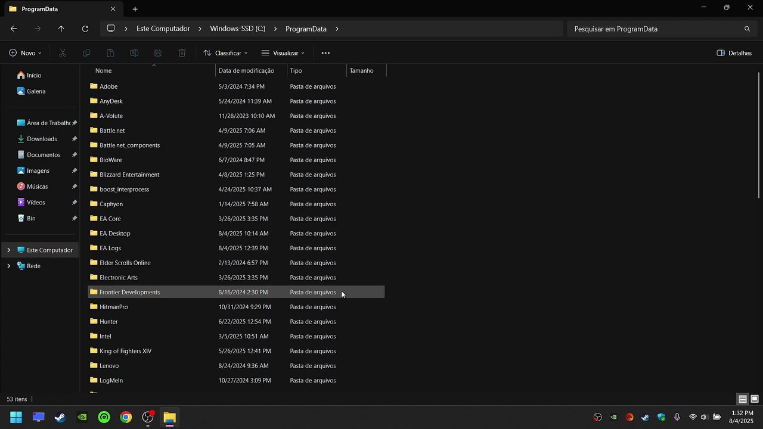Refresh the ProgramData folder view
The height and width of the screenshot is (429, 763).
tap(85, 29)
